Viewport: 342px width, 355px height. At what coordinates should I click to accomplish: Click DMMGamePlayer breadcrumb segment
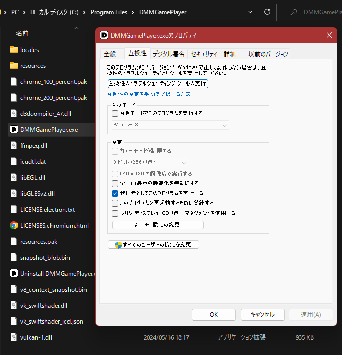163,12
